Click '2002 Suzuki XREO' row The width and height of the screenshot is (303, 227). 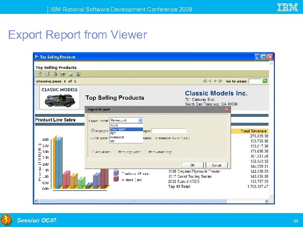(183, 182)
